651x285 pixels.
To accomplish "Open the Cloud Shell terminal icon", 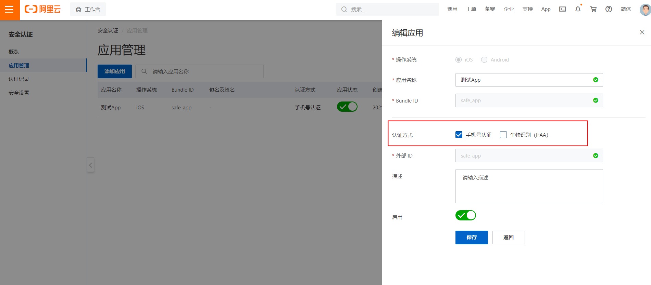I will point(562,9).
